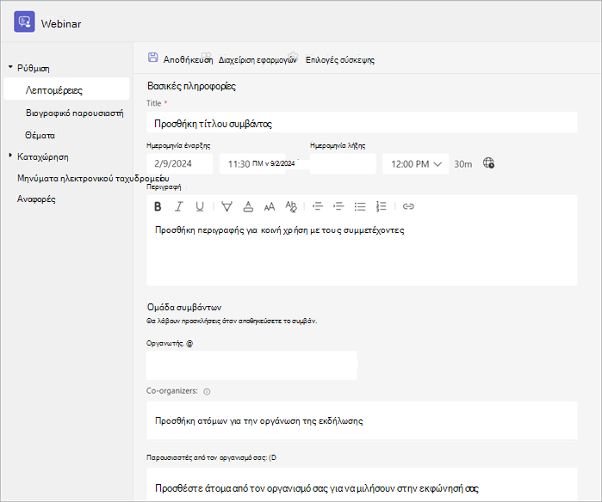The height and width of the screenshot is (502, 602).
Task: Open Επιλογές σύσκεψης
Action: [340, 60]
